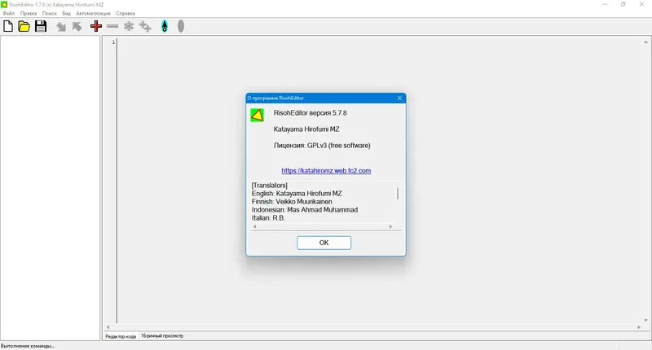Screen dimensions: 652x350
Task: Click the '[Translators]' heading line
Action: click(270, 186)
